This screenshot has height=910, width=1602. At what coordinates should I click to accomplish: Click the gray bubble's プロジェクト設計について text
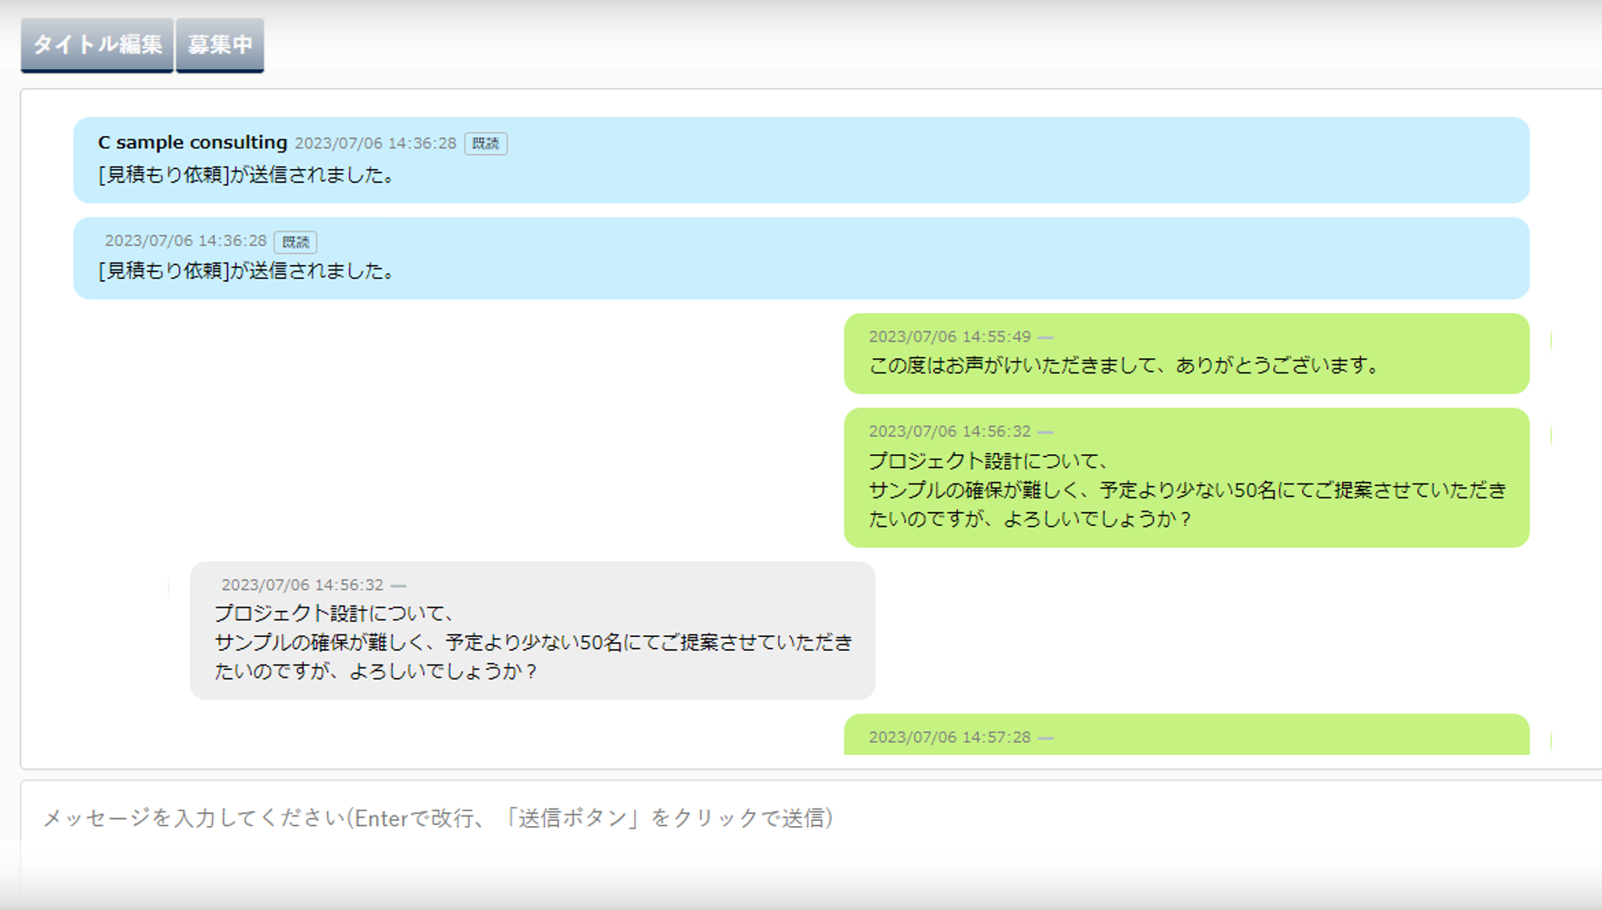(334, 613)
